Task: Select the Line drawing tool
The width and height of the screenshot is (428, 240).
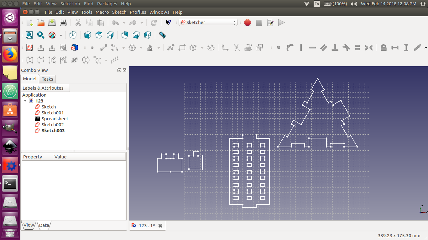Action: coord(103,47)
